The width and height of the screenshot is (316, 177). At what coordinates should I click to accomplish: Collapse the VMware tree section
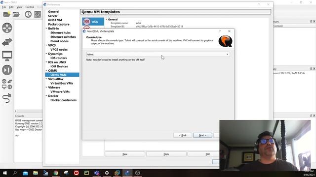point(46,88)
